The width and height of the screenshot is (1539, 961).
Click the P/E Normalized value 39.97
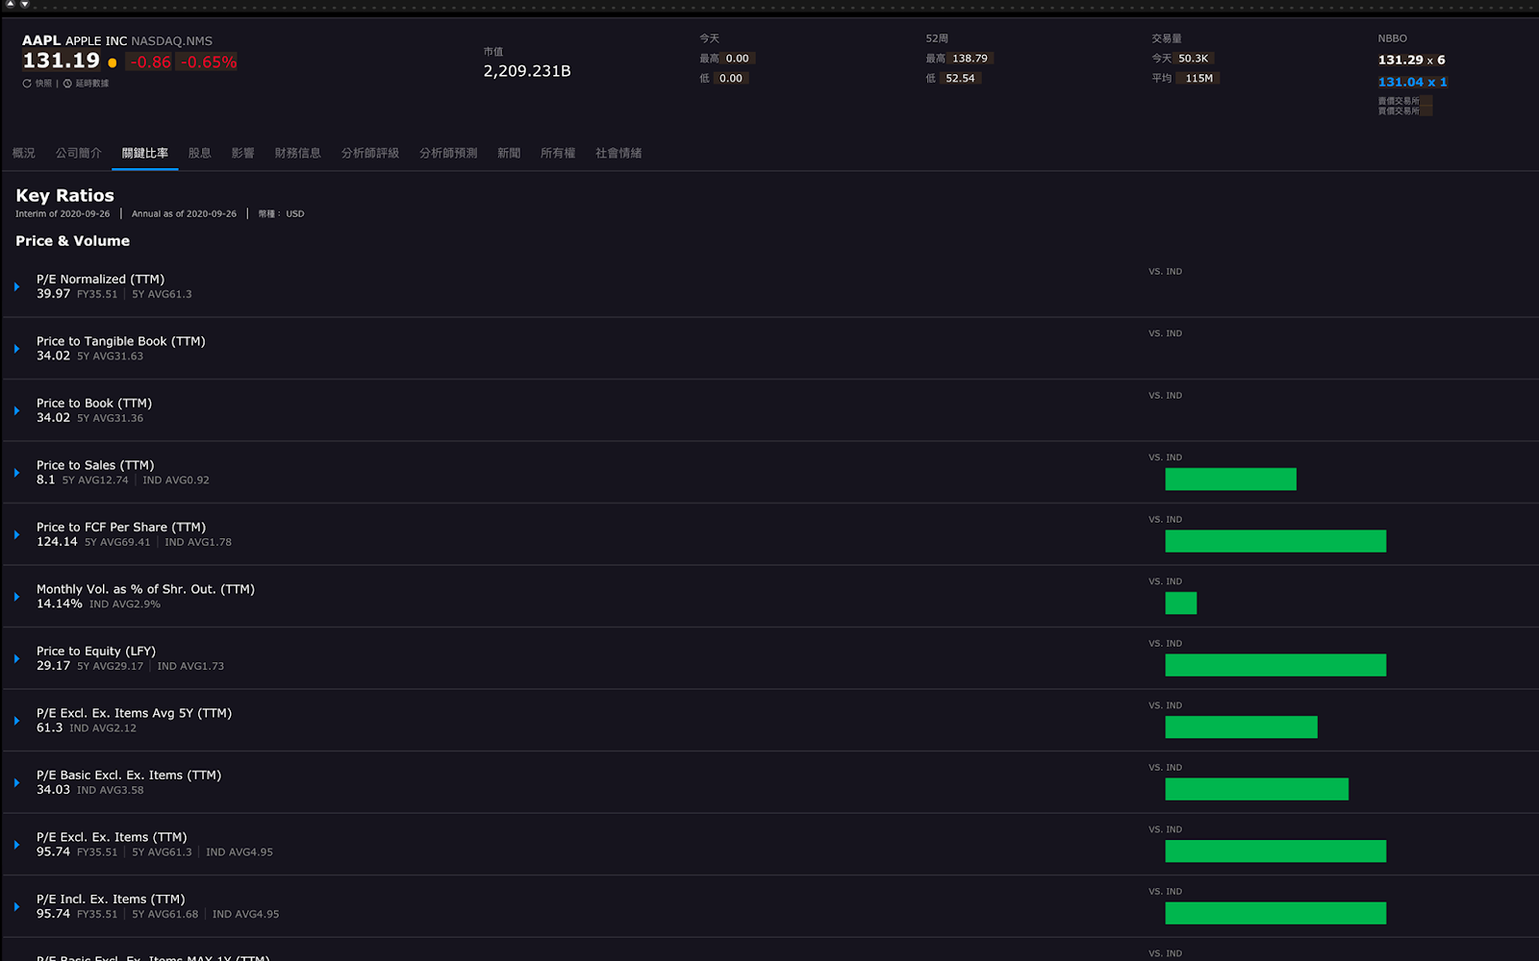53,294
